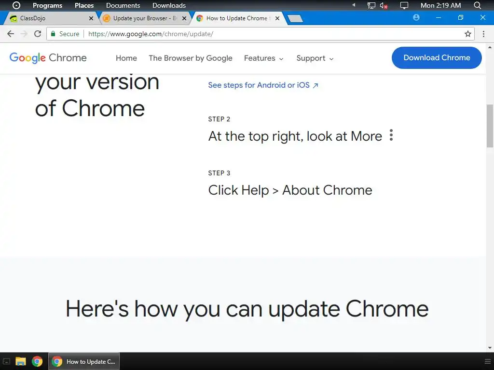494x370 pixels.
Task: Click the green Secure padlock icon
Action: 53,34
